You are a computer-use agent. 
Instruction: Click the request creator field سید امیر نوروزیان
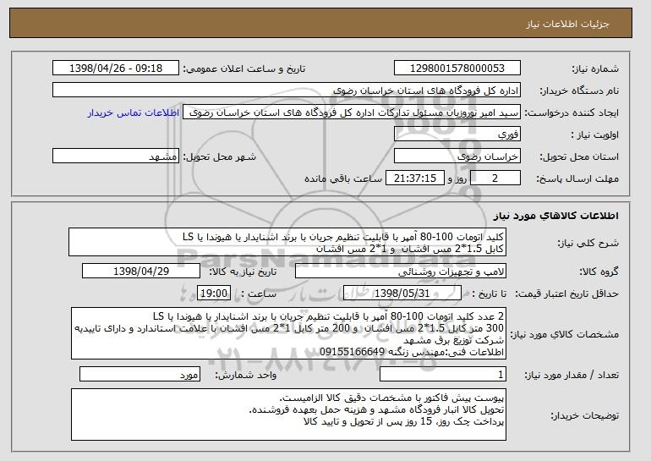click(x=352, y=113)
